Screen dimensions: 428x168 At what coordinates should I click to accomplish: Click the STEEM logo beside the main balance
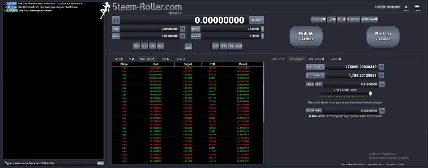click(116, 20)
